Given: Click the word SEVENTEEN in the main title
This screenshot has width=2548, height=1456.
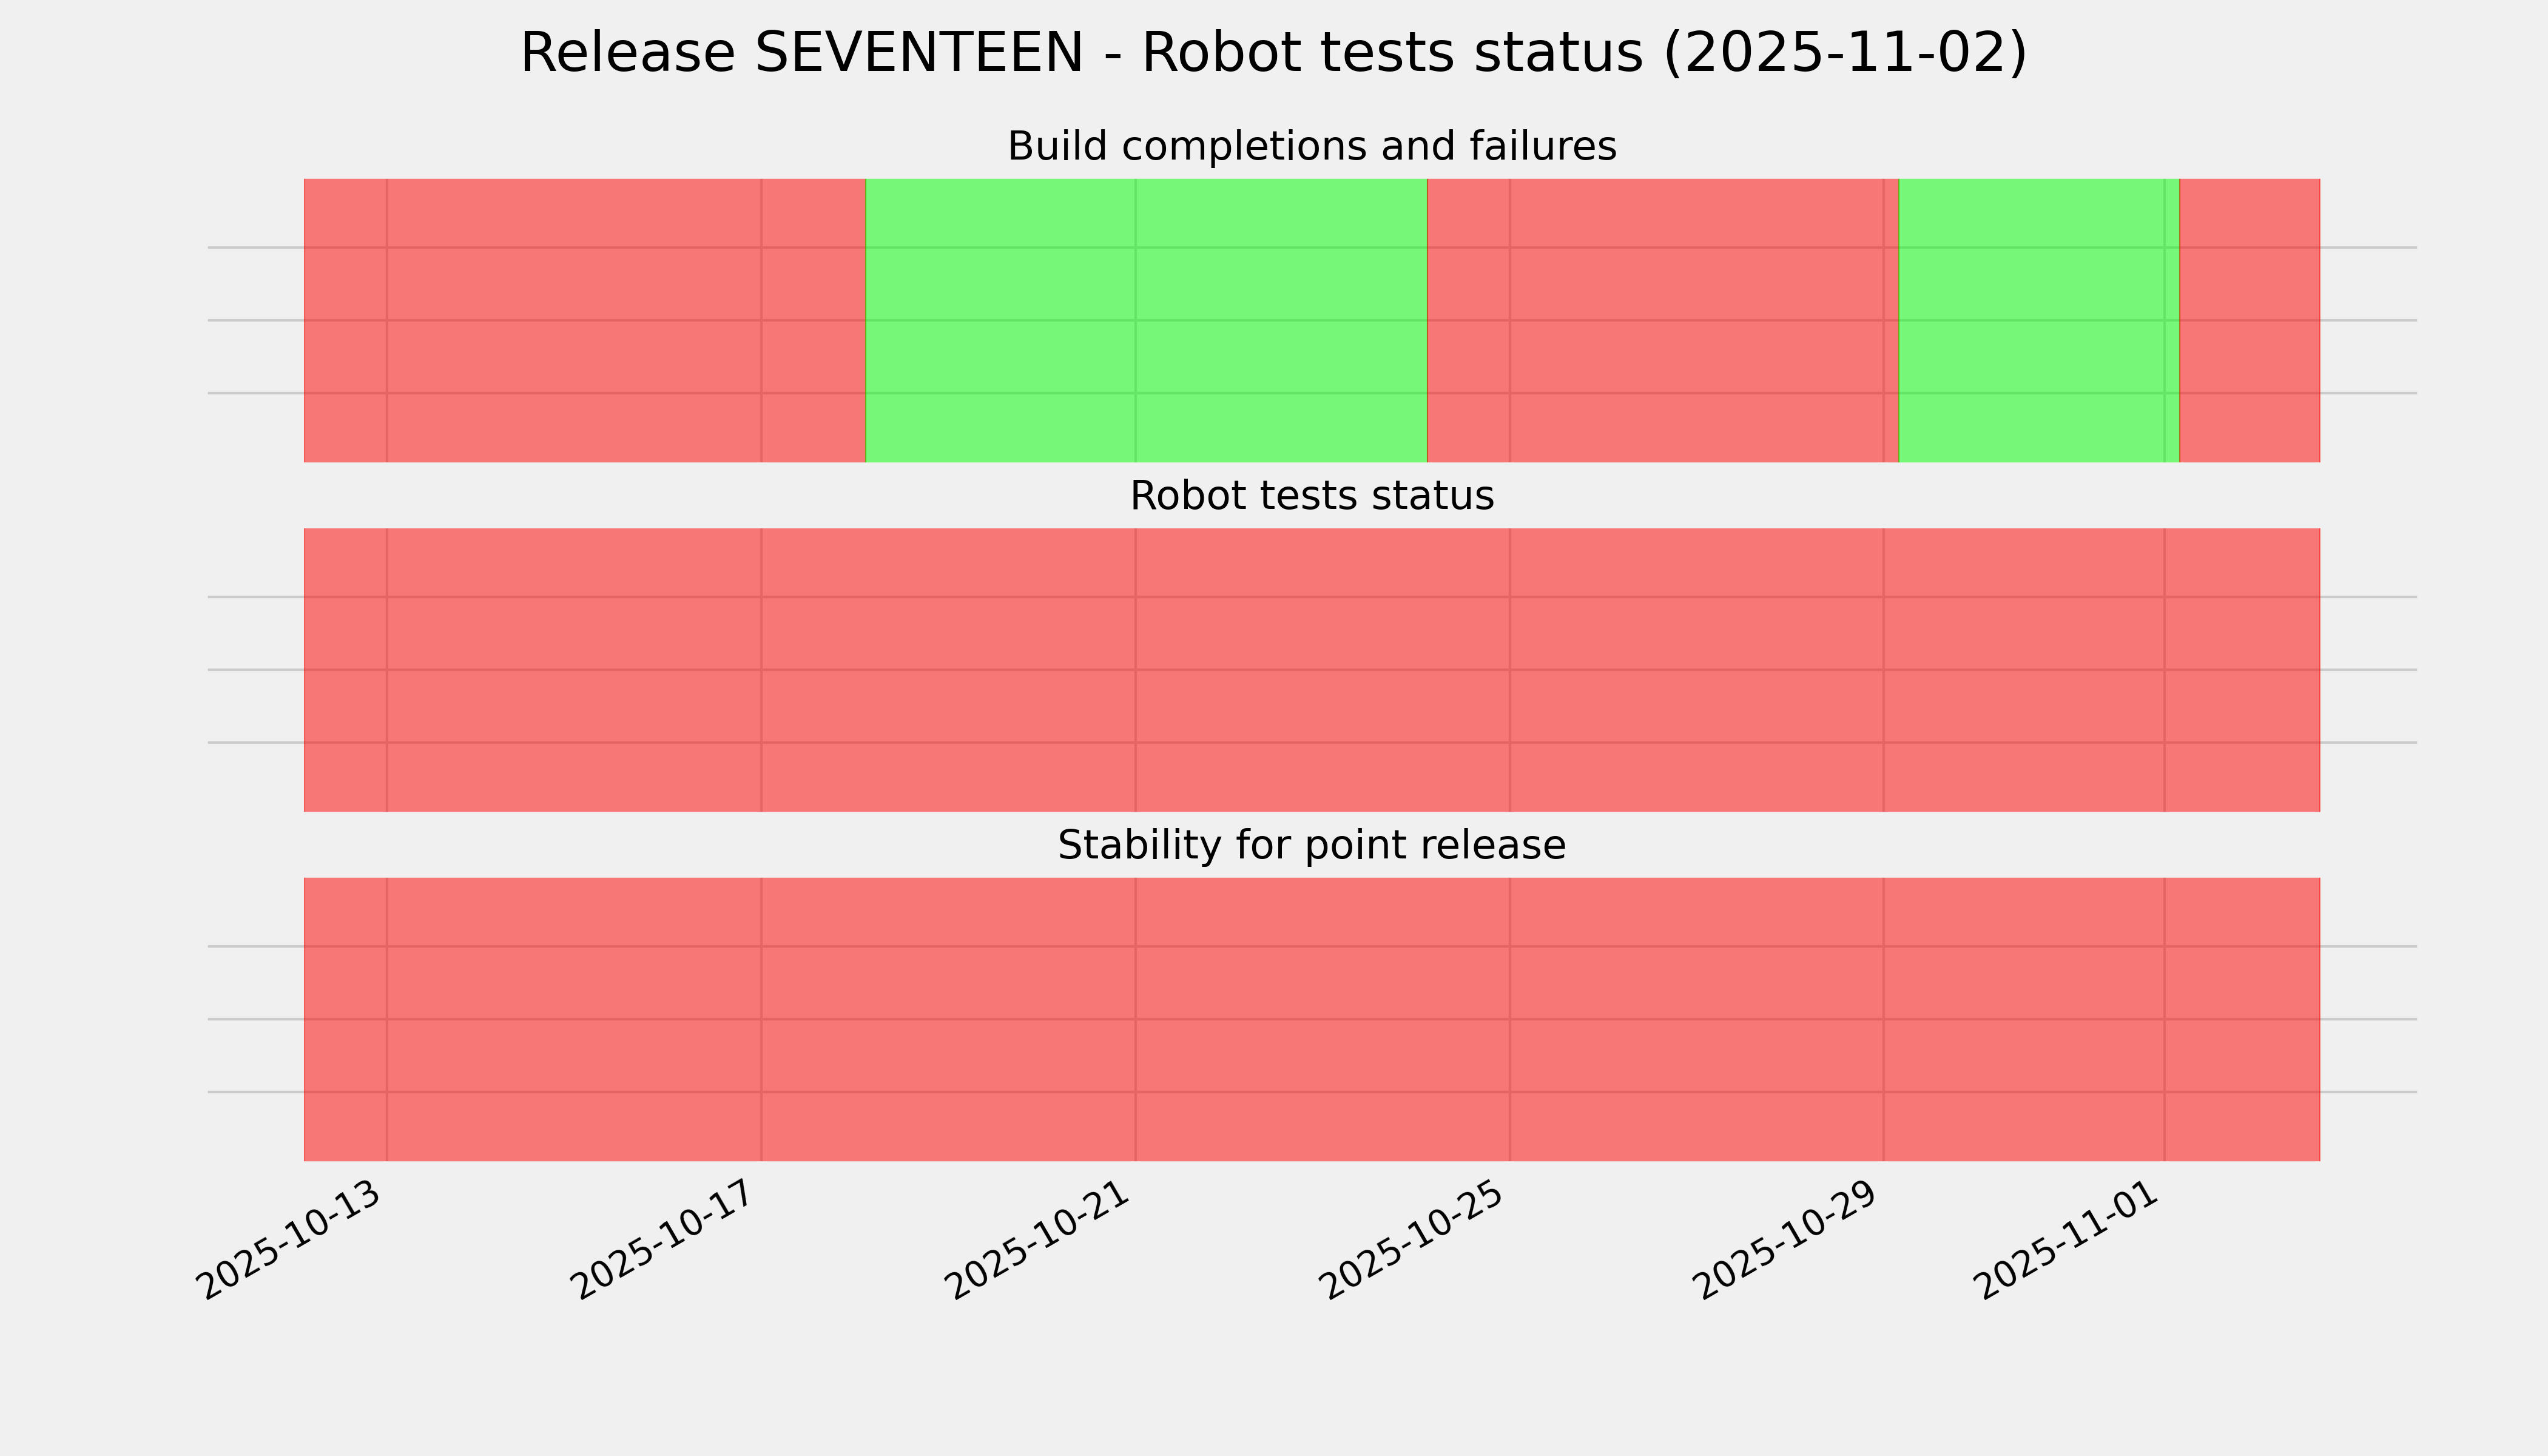Looking at the screenshot, I should [918, 53].
